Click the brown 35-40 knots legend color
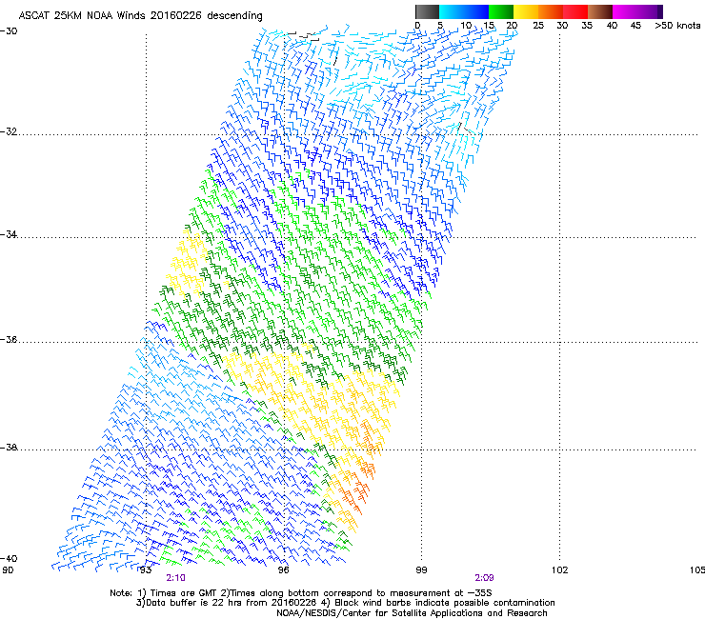Viewport: 705px width, 619px height. click(600, 11)
